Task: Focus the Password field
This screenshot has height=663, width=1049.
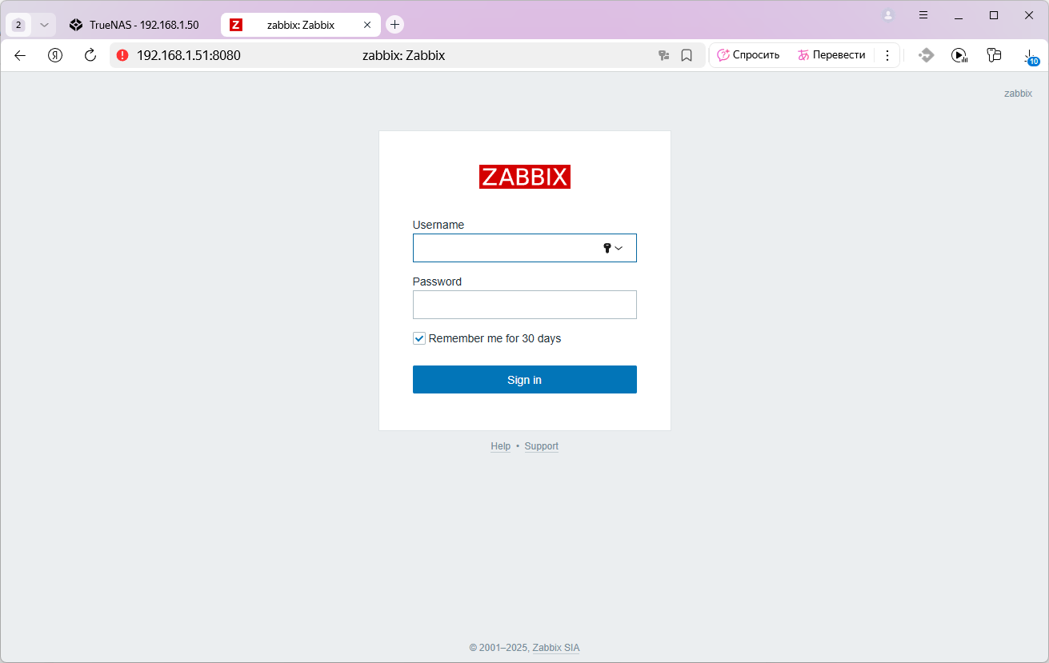Action: click(525, 305)
